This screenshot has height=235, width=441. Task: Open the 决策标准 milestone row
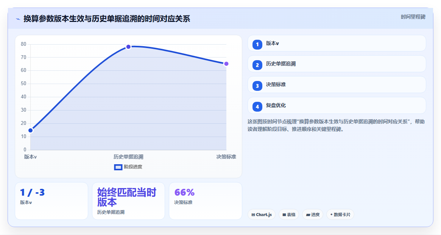[x=337, y=85]
